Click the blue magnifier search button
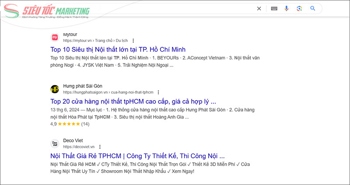The height and width of the screenshot is (185, 350). (313, 8)
